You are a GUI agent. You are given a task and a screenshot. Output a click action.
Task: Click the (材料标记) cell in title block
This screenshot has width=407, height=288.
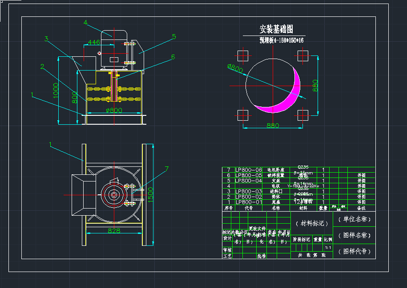[x=311, y=223]
